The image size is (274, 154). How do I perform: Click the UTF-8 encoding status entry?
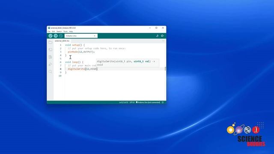pos(132,102)
